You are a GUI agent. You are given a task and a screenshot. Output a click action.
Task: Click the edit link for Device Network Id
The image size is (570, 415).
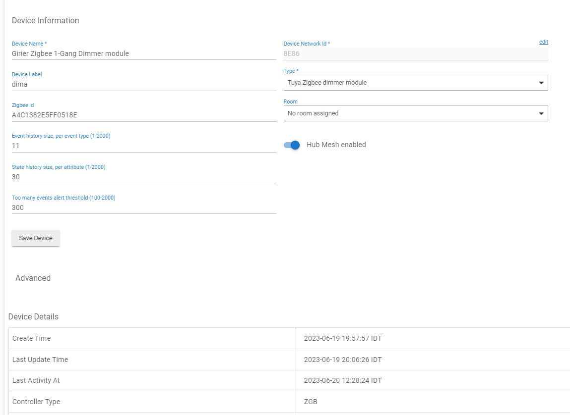pos(543,42)
